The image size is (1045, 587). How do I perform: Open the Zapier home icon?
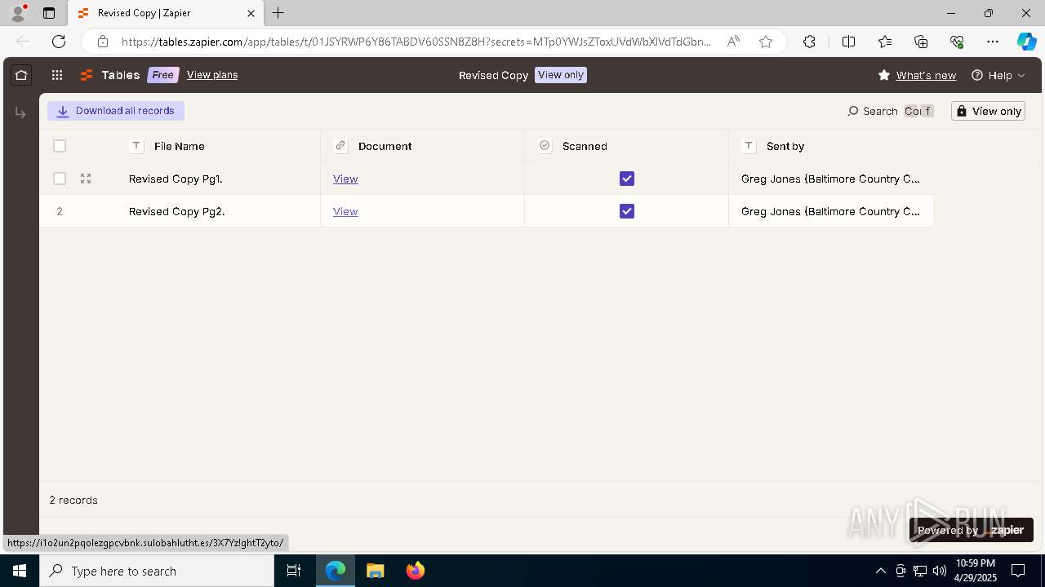click(x=21, y=75)
